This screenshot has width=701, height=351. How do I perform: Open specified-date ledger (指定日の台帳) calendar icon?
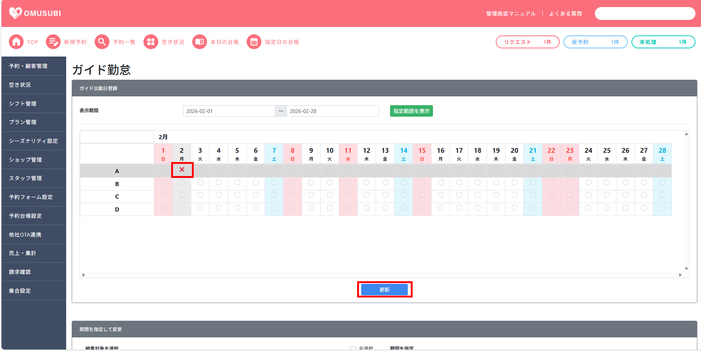pos(254,42)
